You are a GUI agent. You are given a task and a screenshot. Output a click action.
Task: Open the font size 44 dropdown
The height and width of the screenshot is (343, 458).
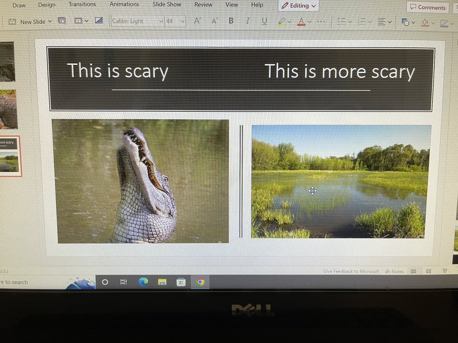[x=183, y=21]
